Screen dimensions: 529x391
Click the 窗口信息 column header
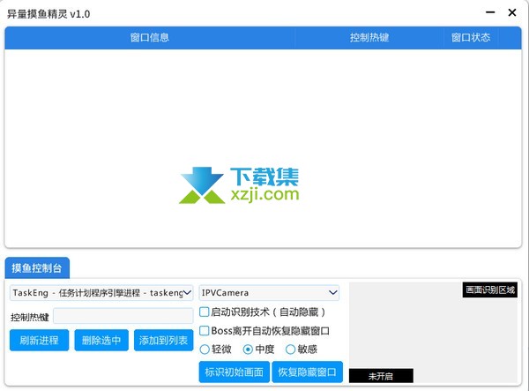tap(150, 37)
